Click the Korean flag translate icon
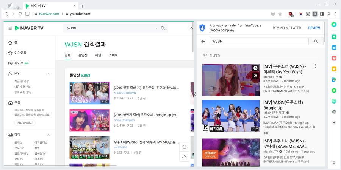Image resolution: width=341 pixels, height=170 pixels. [x=301, y=14]
